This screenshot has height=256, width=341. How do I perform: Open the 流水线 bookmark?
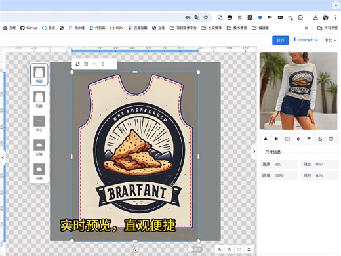pos(76,28)
